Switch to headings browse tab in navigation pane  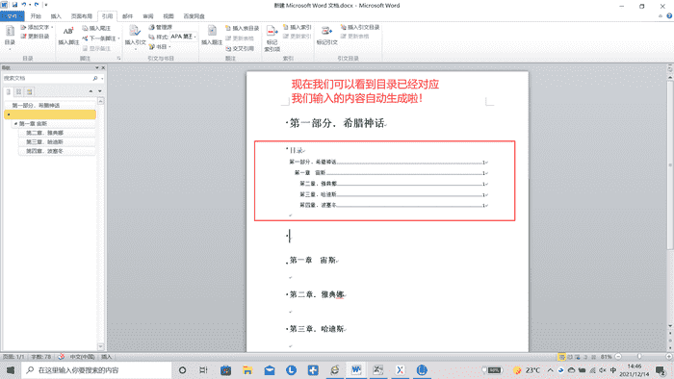click(8, 91)
